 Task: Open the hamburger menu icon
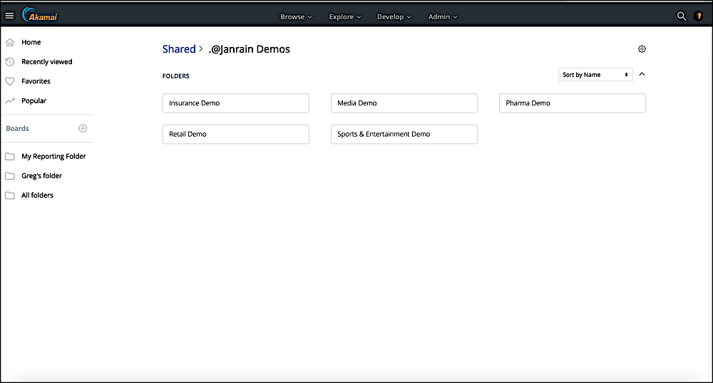[9, 16]
